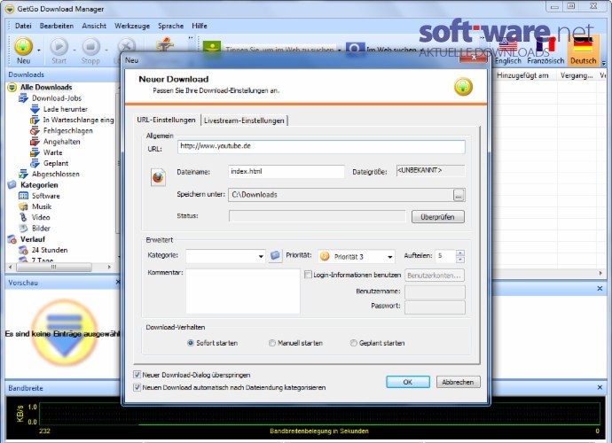Screen dimensions: 612x443
Task: Open the Datei menu
Action: pyautogui.click(x=23, y=26)
